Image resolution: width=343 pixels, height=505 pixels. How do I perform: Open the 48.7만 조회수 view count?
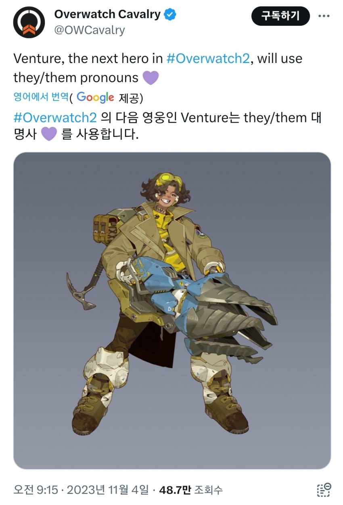click(x=191, y=490)
